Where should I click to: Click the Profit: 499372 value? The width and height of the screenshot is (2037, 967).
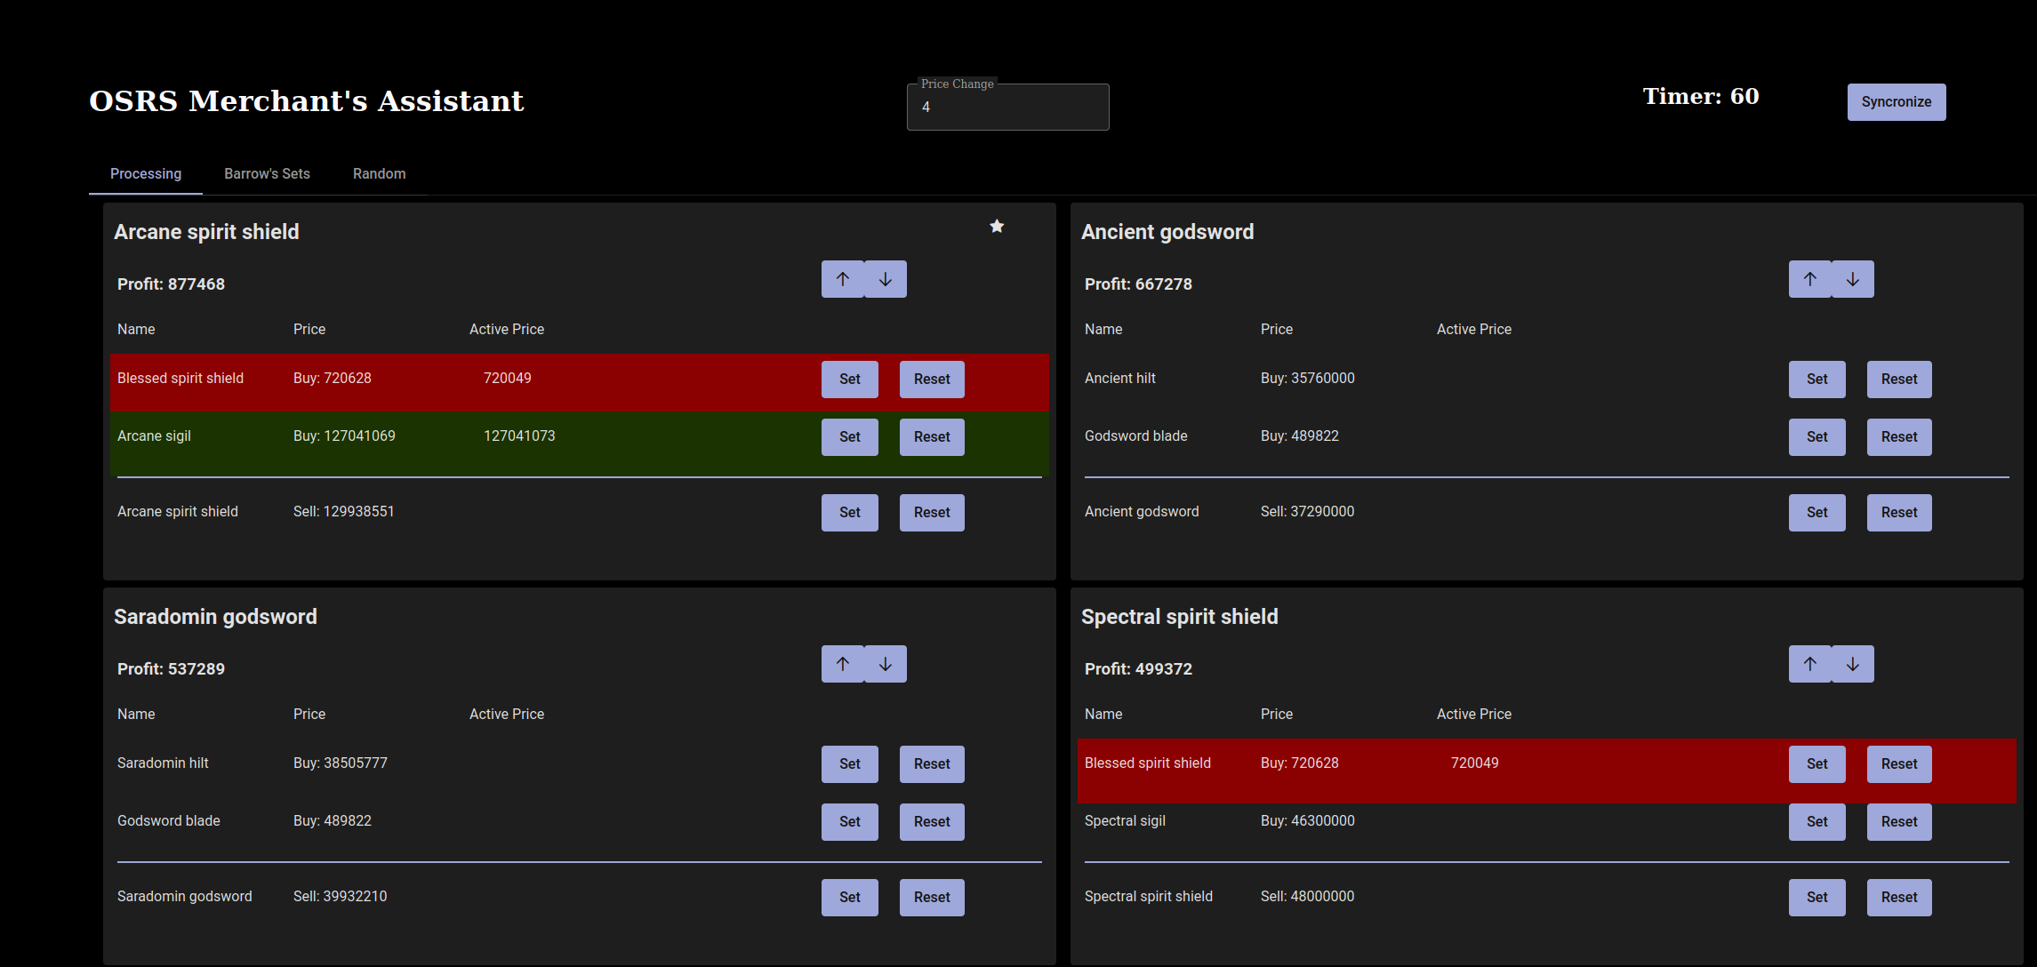tap(1138, 669)
